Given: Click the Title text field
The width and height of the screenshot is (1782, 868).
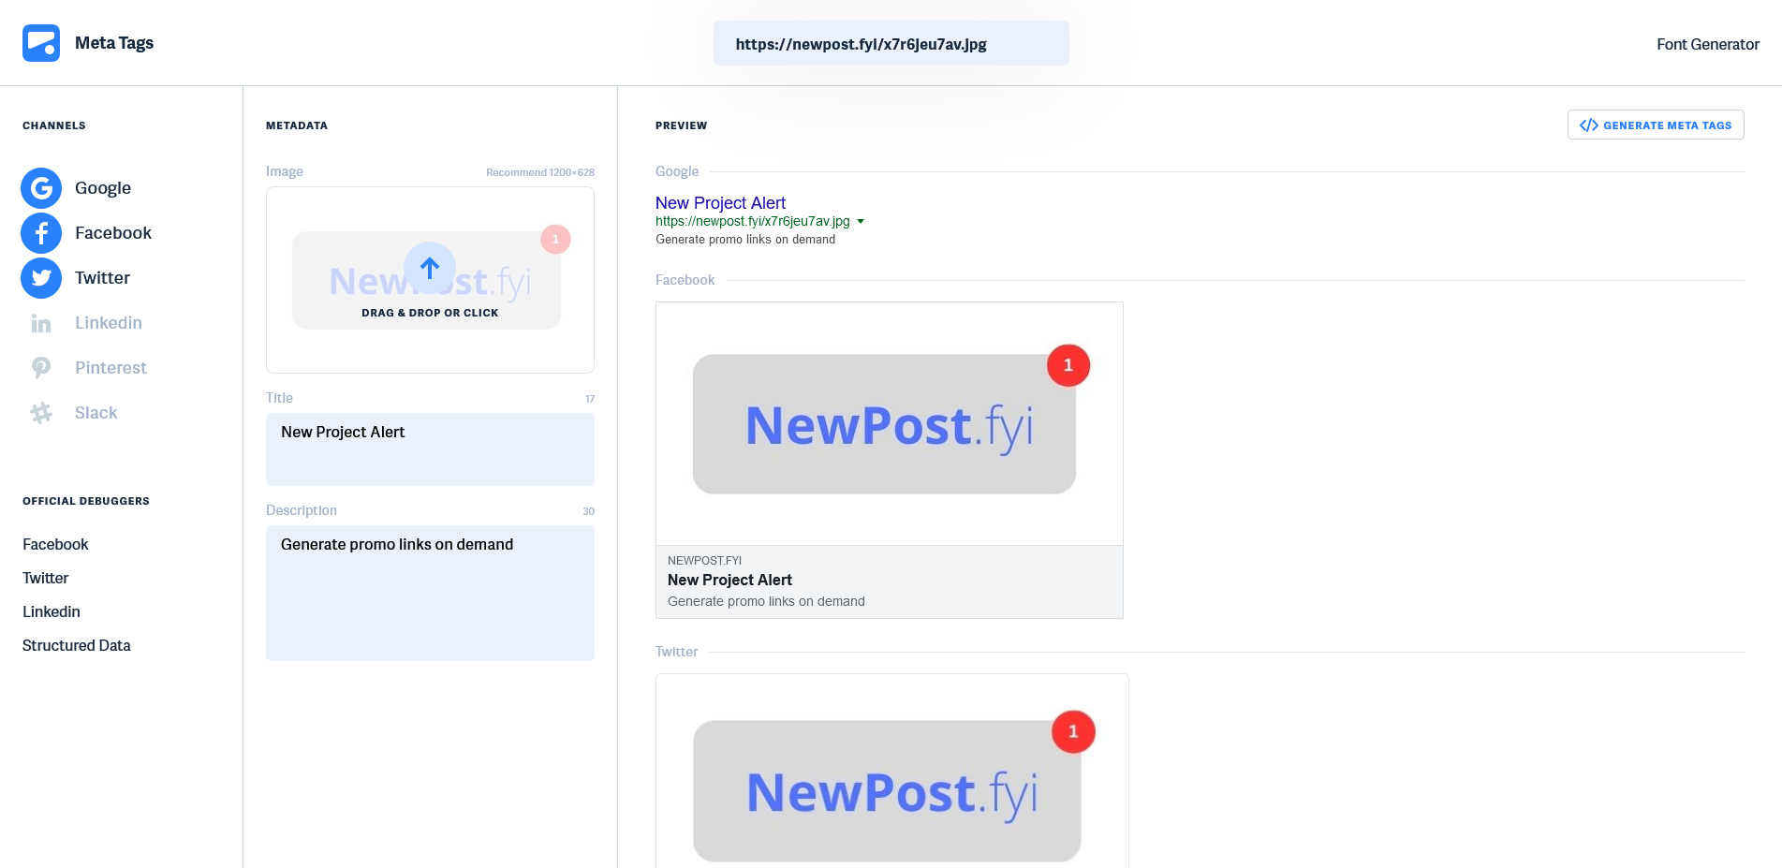Looking at the screenshot, I should 430,449.
